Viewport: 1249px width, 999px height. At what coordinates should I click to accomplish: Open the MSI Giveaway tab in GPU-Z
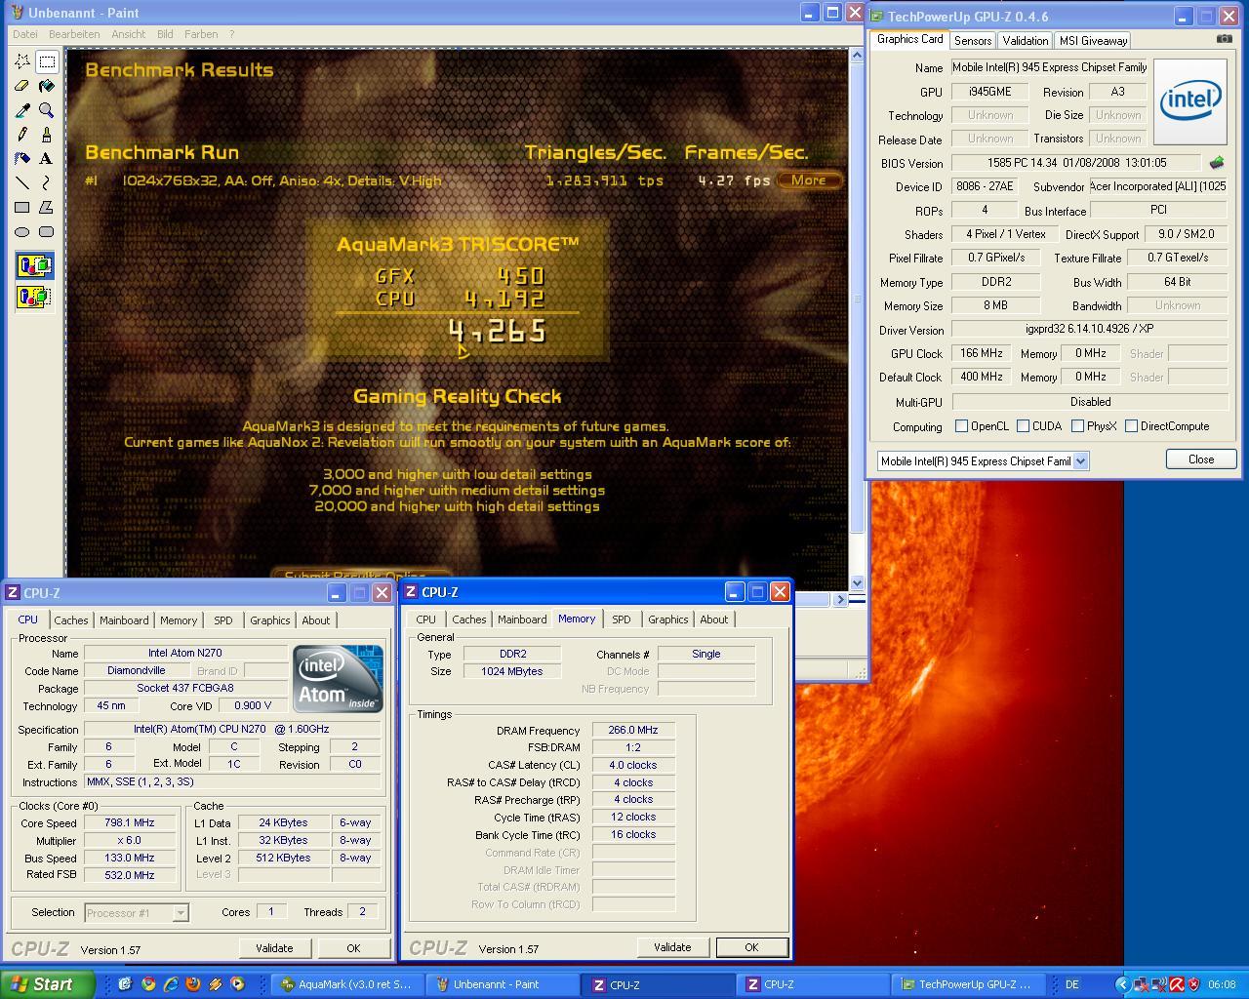(x=1093, y=40)
